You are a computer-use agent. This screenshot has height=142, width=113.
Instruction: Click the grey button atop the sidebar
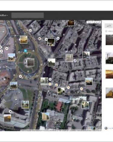tap(108, 26)
